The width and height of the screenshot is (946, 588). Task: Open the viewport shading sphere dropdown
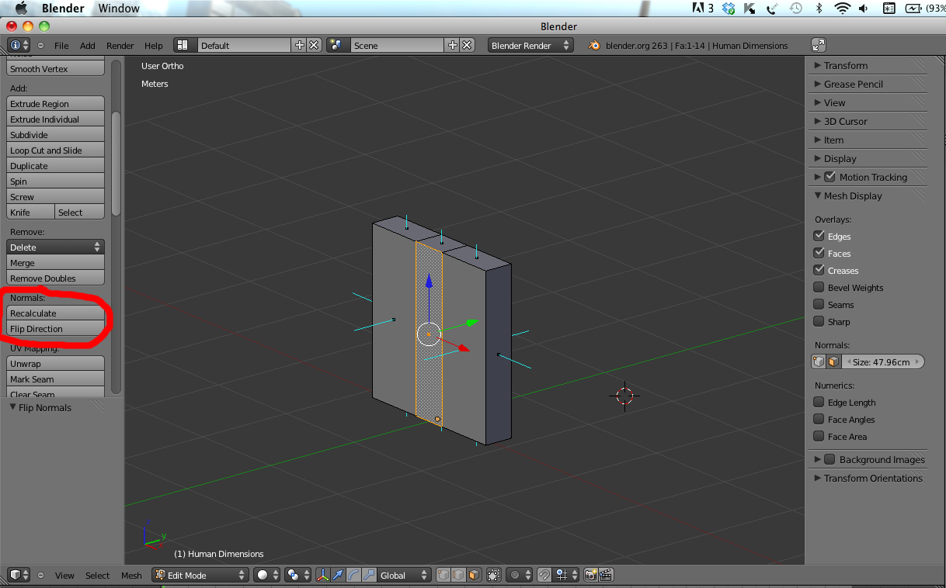[266, 575]
